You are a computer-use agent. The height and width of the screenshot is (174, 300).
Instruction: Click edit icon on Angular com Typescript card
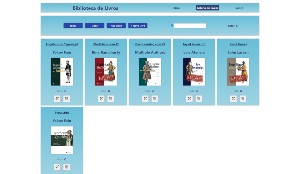tap(57, 99)
